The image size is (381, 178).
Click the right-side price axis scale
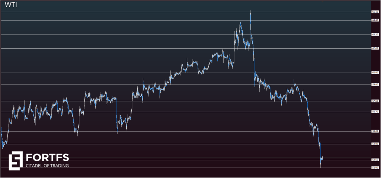click(x=375, y=89)
